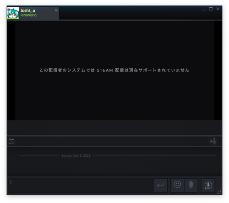
Task: Click the Steam broadcast unsupported message
Action: (114, 70)
